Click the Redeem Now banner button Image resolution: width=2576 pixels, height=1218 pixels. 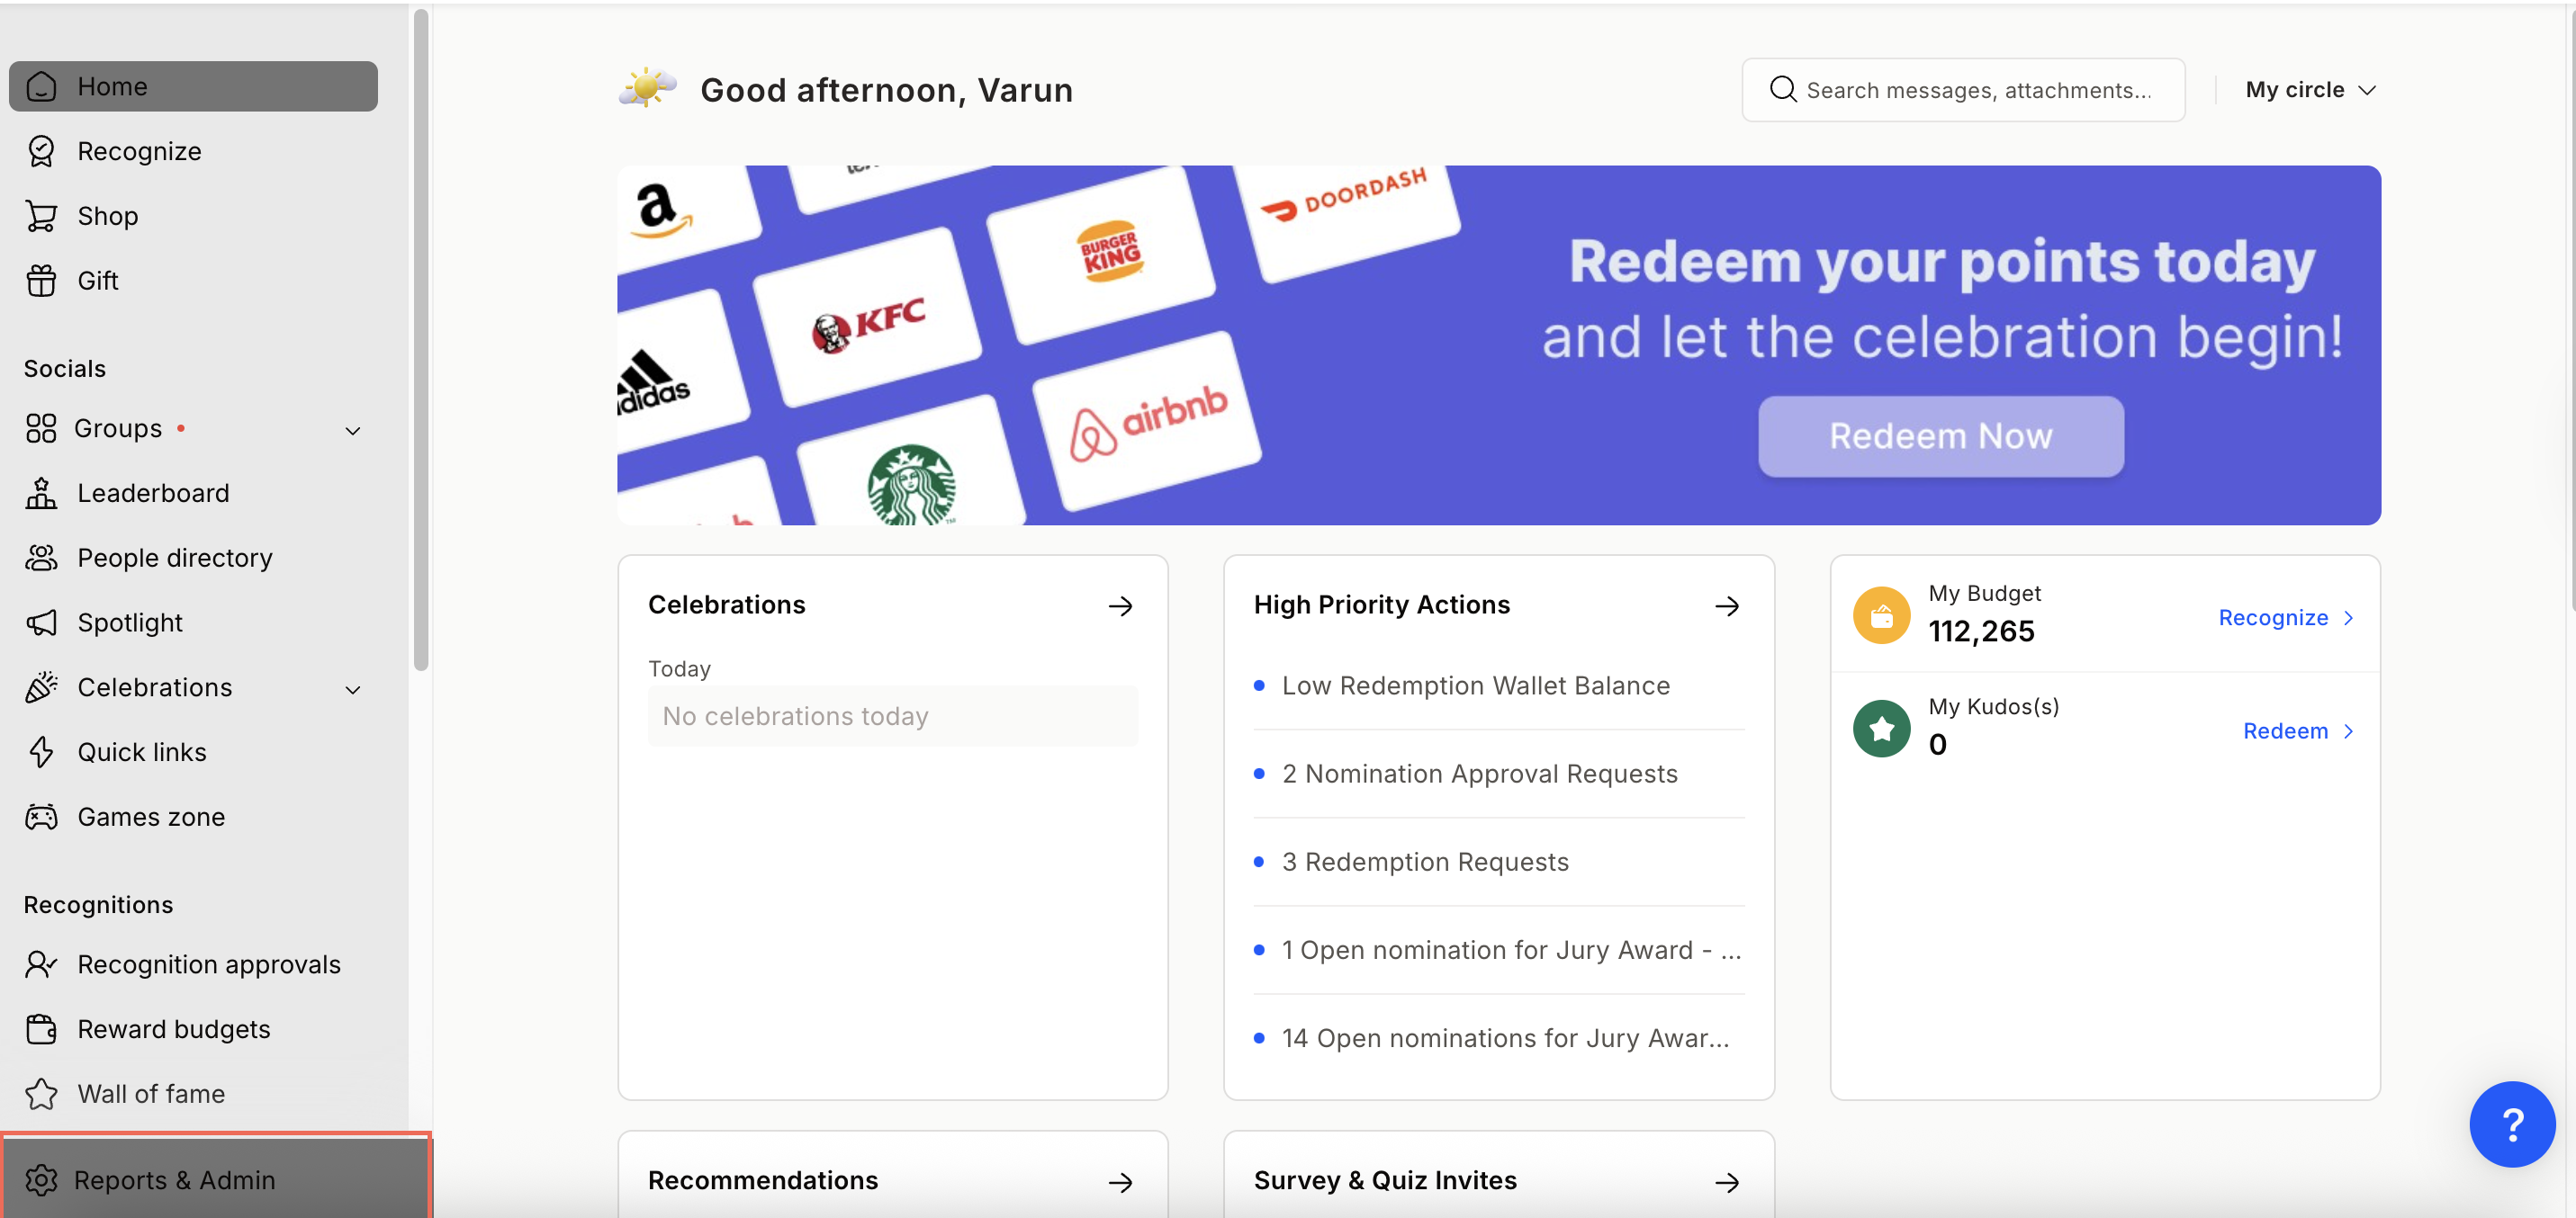[x=1940, y=436]
